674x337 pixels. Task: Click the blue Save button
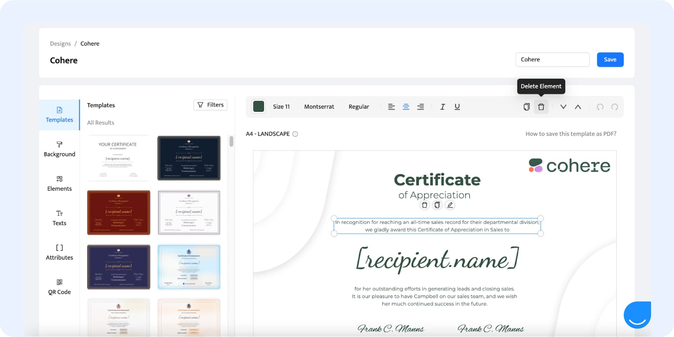coord(610,60)
